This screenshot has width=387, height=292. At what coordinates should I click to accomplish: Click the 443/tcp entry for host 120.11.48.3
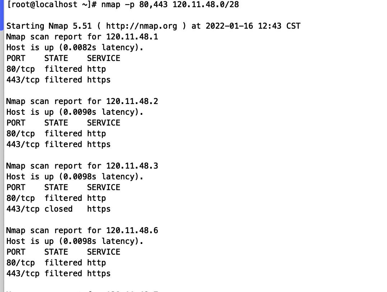(23, 209)
